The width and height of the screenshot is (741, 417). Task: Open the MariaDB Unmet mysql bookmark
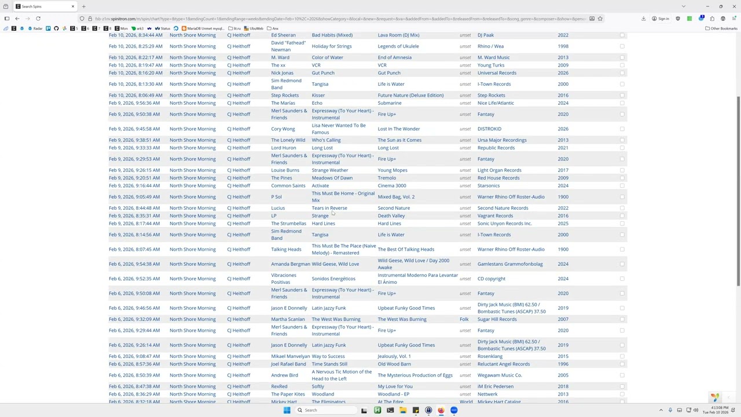[x=203, y=28]
